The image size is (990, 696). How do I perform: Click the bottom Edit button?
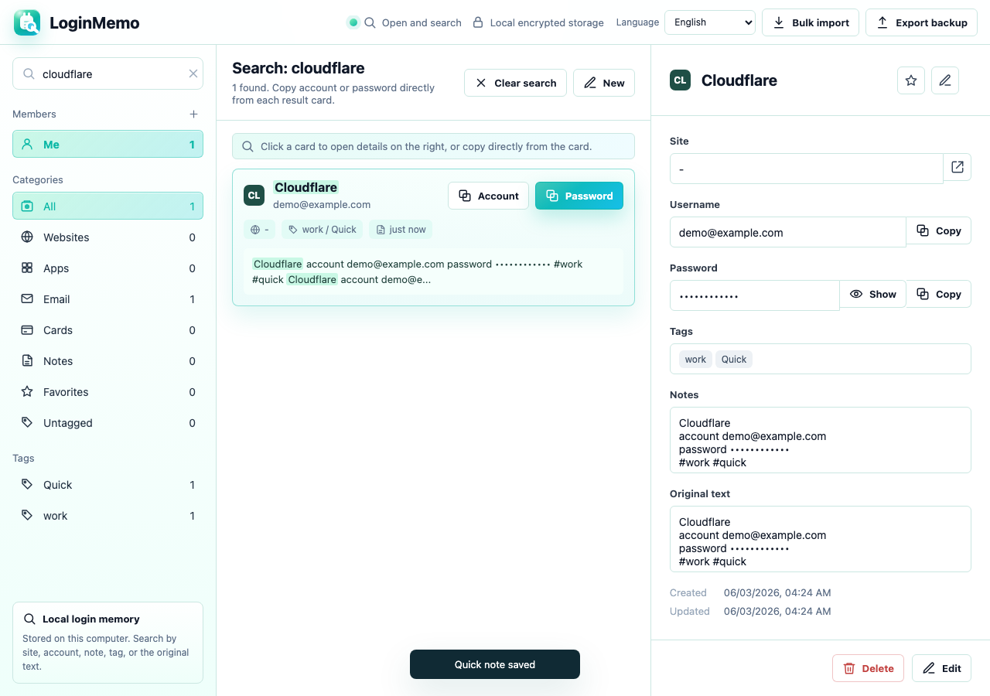(x=941, y=668)
